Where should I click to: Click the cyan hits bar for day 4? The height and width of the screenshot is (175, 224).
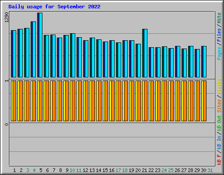34,49
